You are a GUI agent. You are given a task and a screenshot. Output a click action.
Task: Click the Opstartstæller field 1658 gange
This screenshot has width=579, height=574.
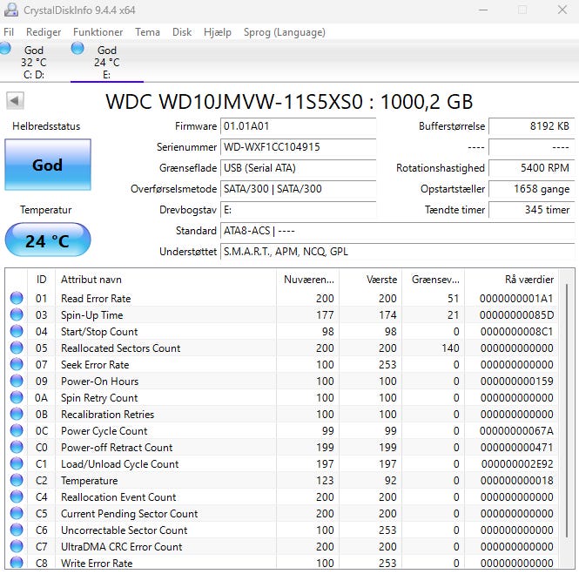[x=532, y=189]
